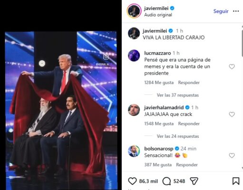The height and width of the screenshot is (190, 243).
Task: Visit the bolsonarosp username link
Action: pos(159,149)
